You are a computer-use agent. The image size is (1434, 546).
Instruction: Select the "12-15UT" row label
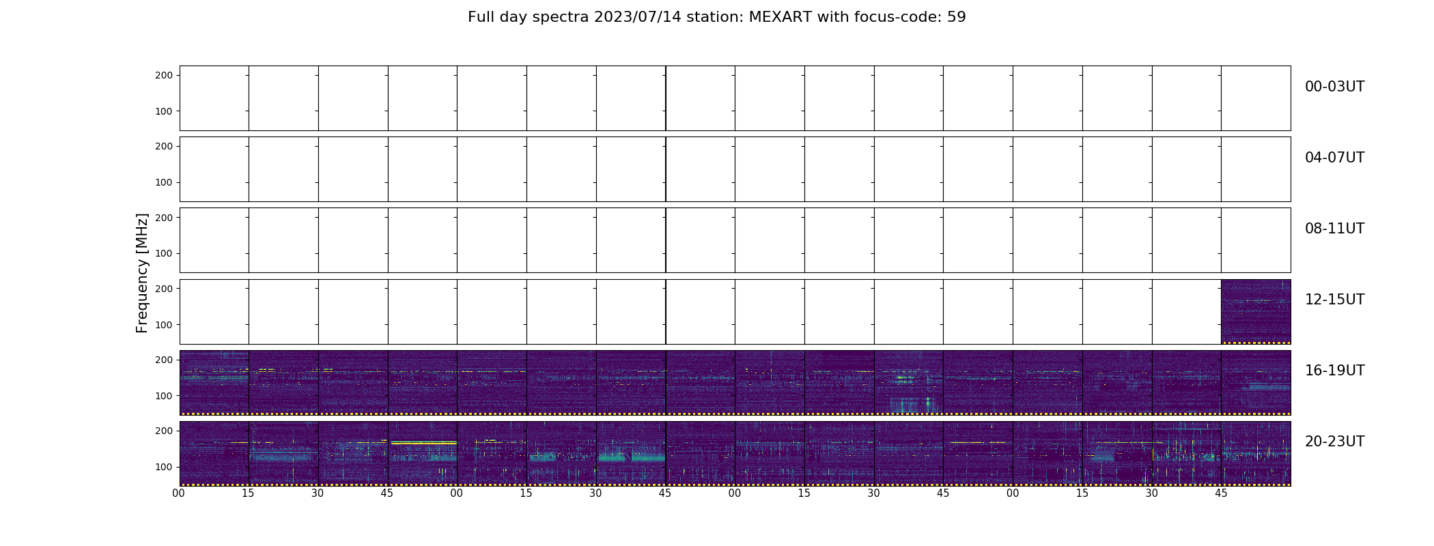pos(1334,300)
